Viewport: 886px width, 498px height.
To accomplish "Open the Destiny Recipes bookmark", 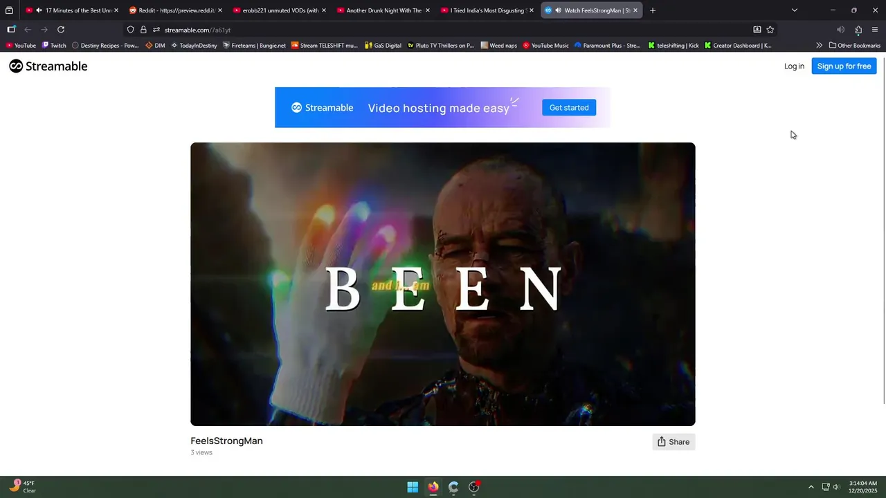I will pyautogui.click(x=105, y=46).
